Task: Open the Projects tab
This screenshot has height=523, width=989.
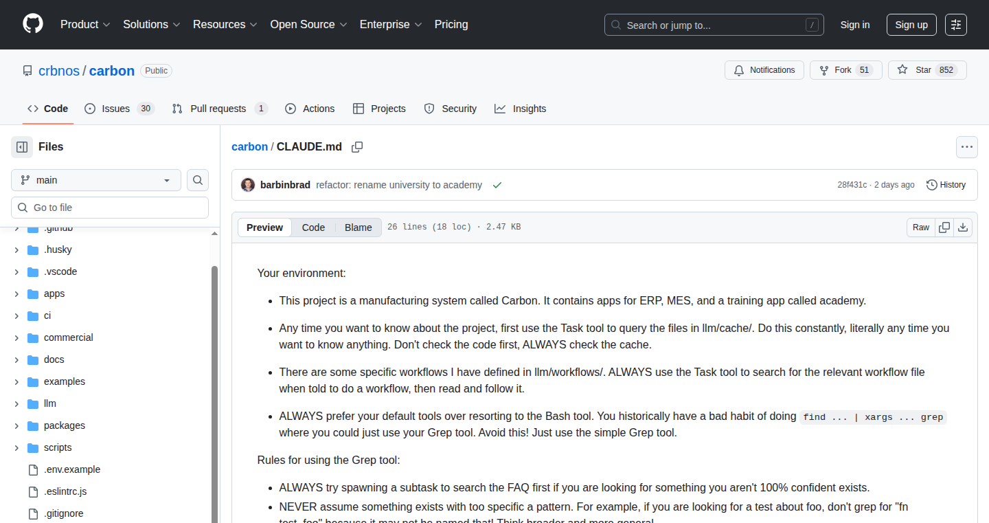Action: 379,109
